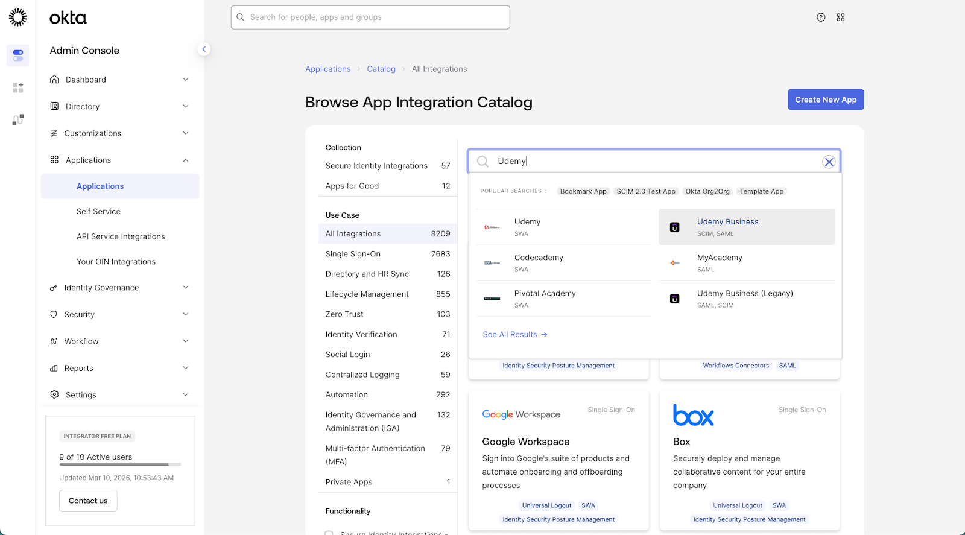Click the Customizations icon in sidebar

click(54, 133)
